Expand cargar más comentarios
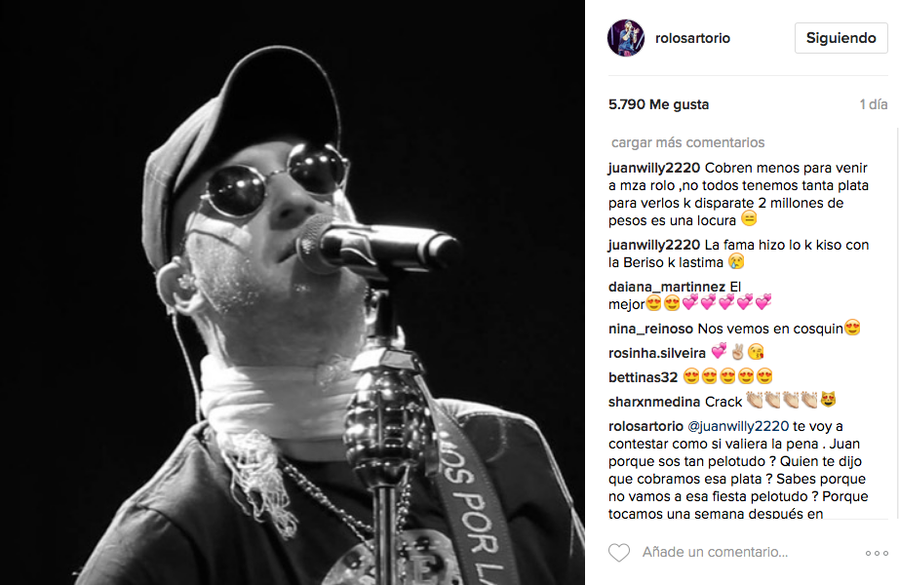Screen dimensions: 899x585 coord(687,142)
